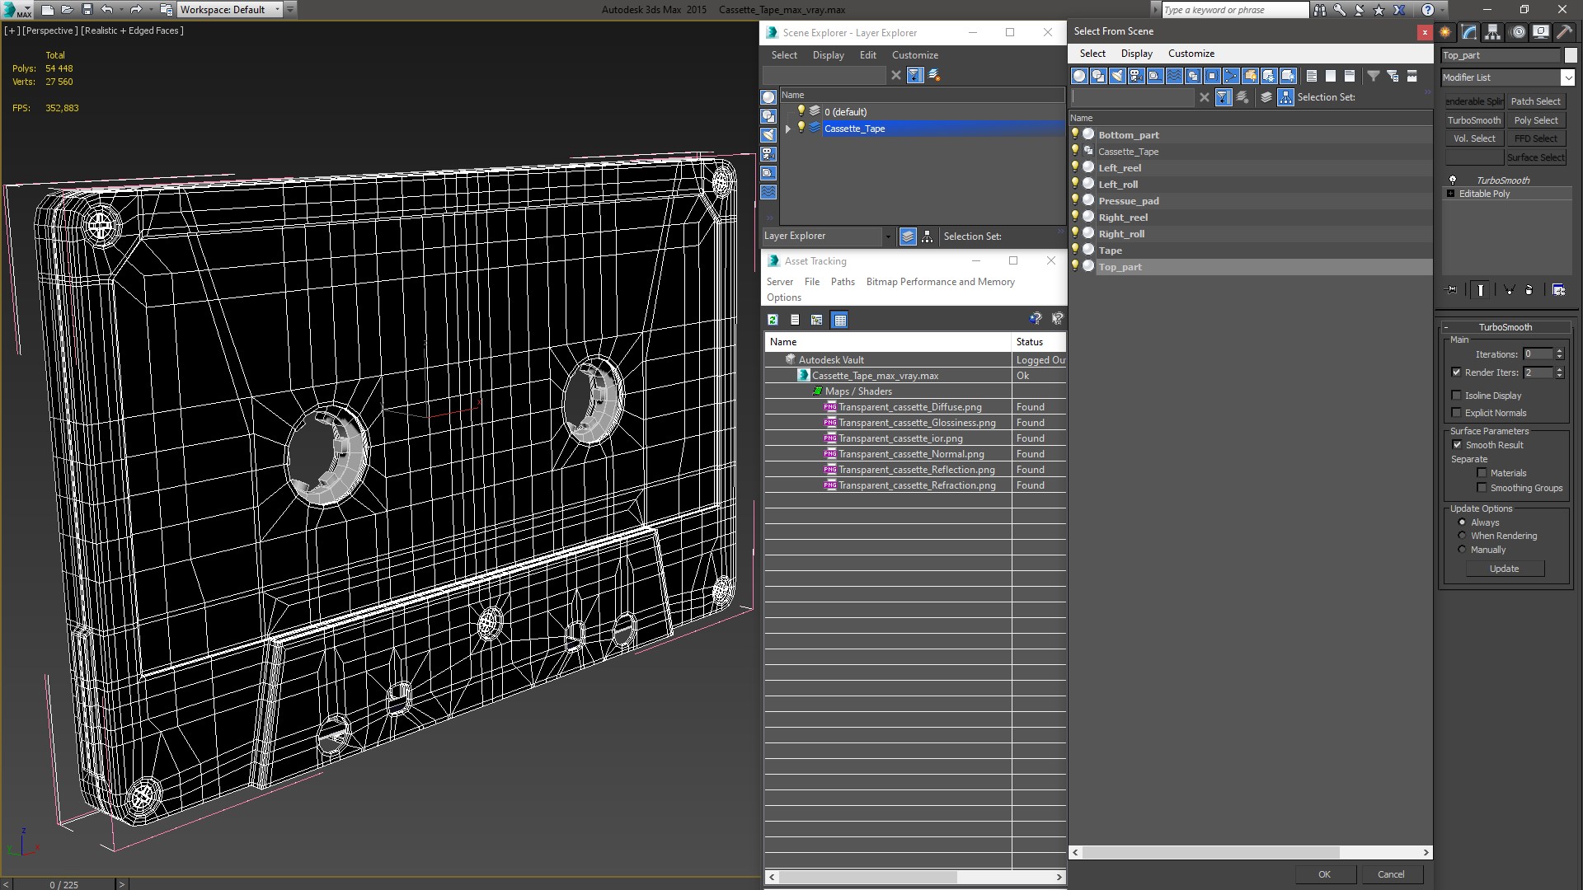Click Save File icon in main toolbar
This screenshot has width=1583, height=890.
[87, 10]
